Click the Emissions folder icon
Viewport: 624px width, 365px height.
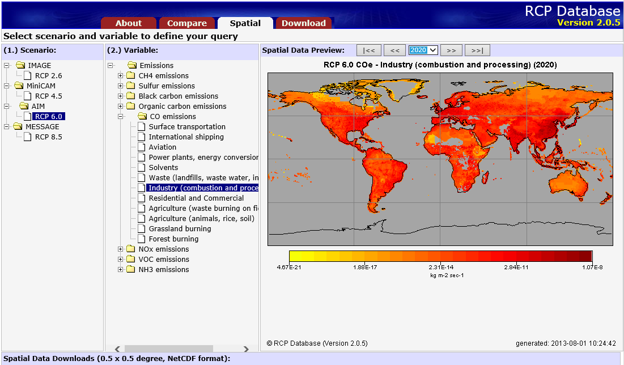coord(132,65)
